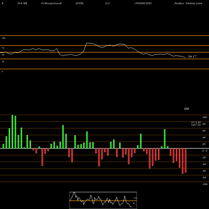The image size is (209, 209).
Task: Click the MR axis label -40
Action: (204, 164)
